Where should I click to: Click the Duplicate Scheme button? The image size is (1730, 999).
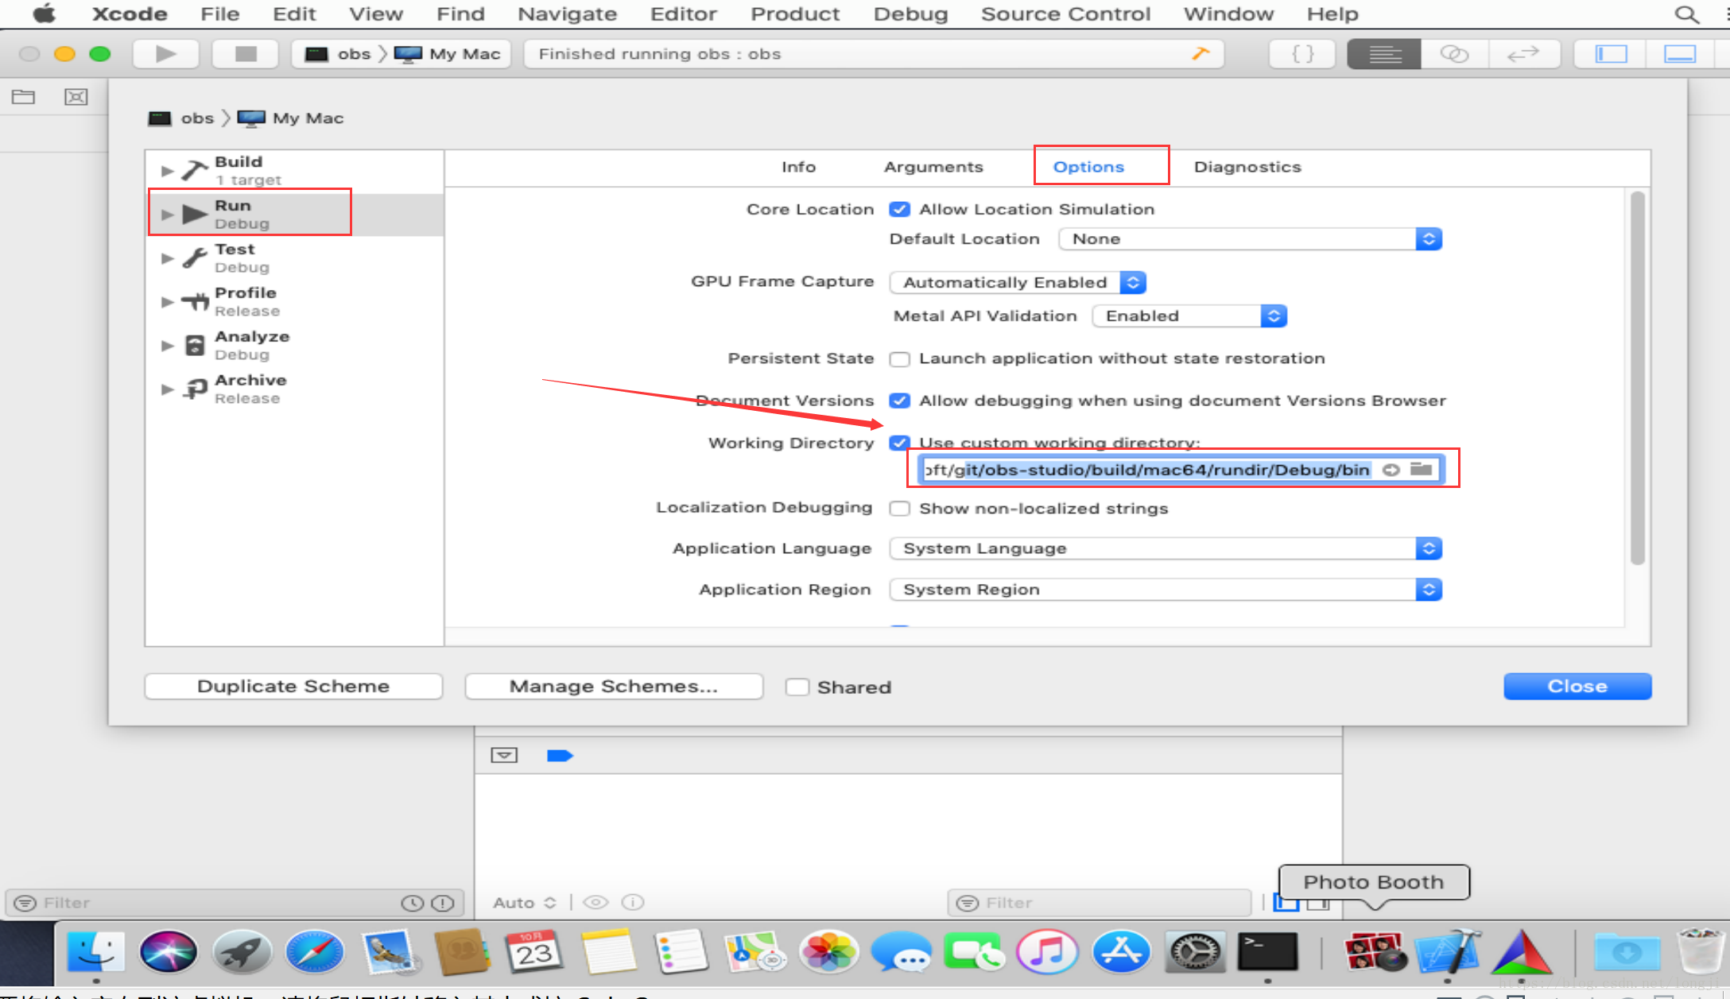293,687
